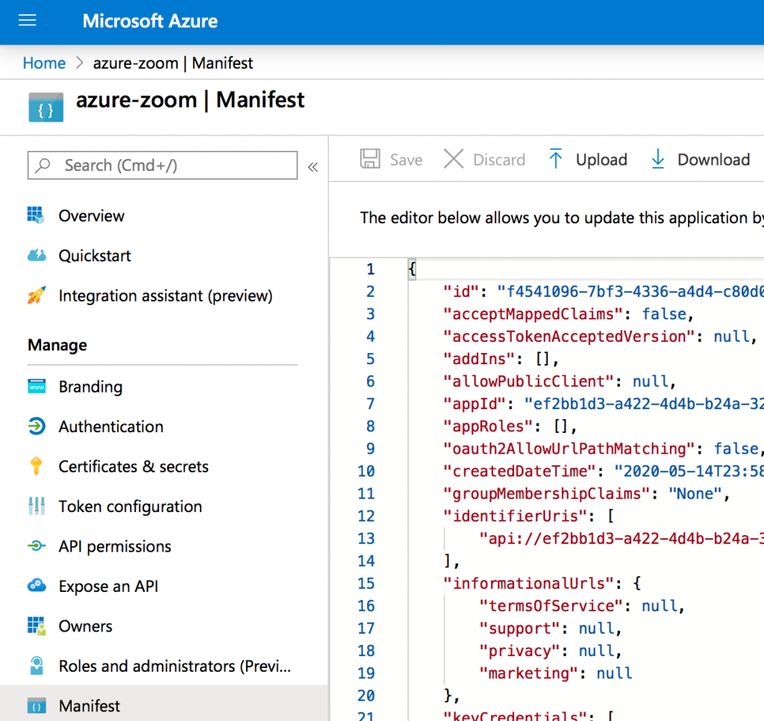The width and height of the screenshot is (764, 721).
Task: Click the "id" line in the editor
Action: [603, 292]
